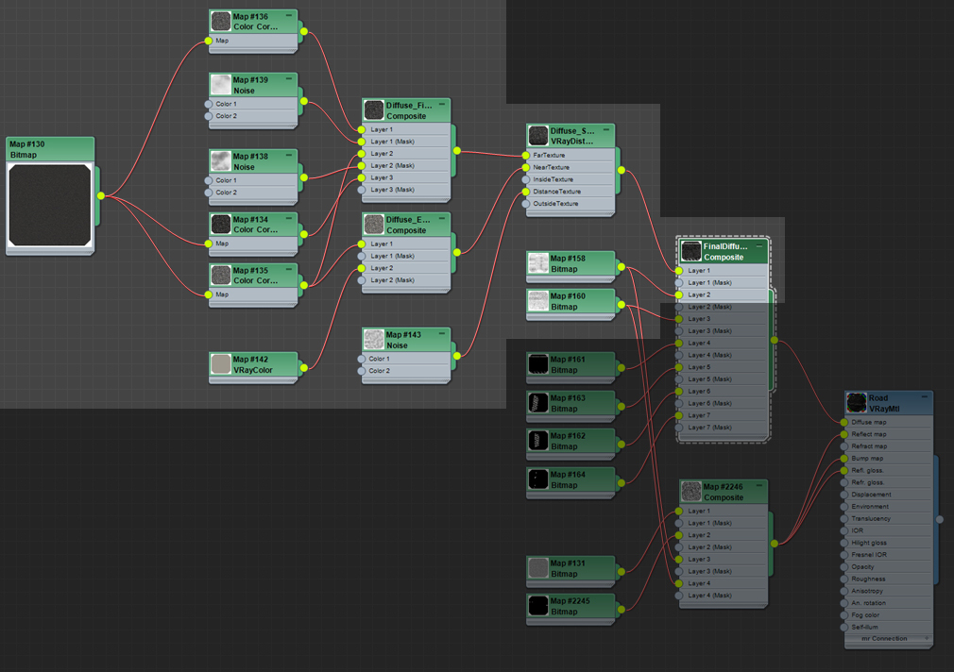Image resolution: width=954 pixels, height=672 pixels.
Task: Collapse the Map #139 Noise node
Action: tap(288, 78)
